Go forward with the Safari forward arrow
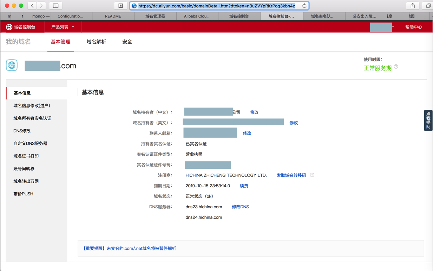Image resolution: width=433 pixels, height=271 pixels. [41, 6]
